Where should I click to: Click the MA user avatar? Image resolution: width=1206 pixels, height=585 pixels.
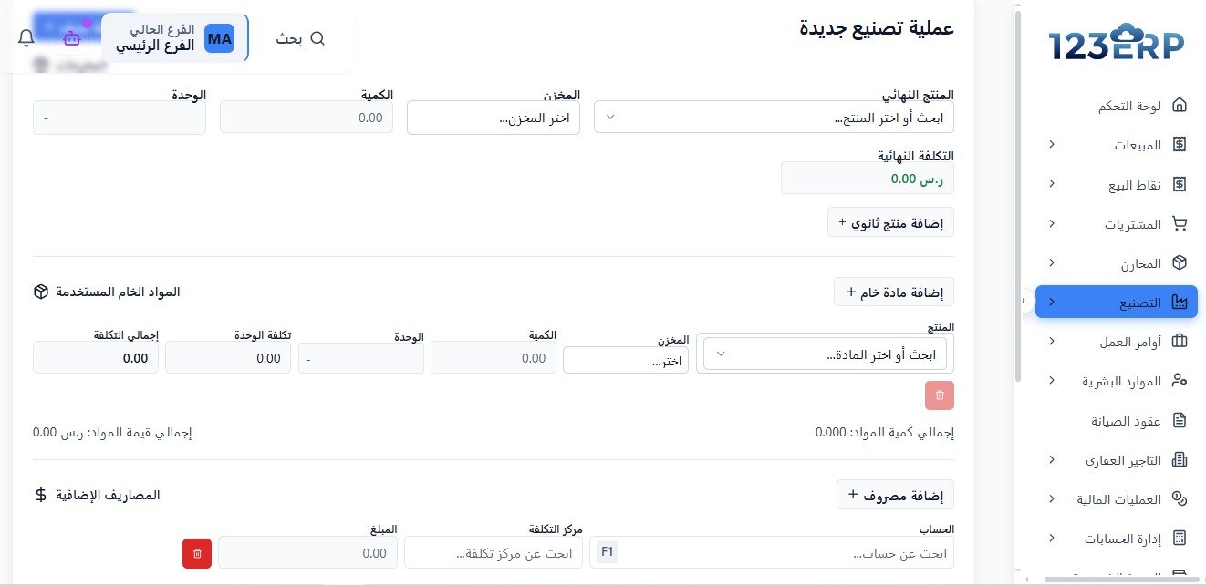219,38
